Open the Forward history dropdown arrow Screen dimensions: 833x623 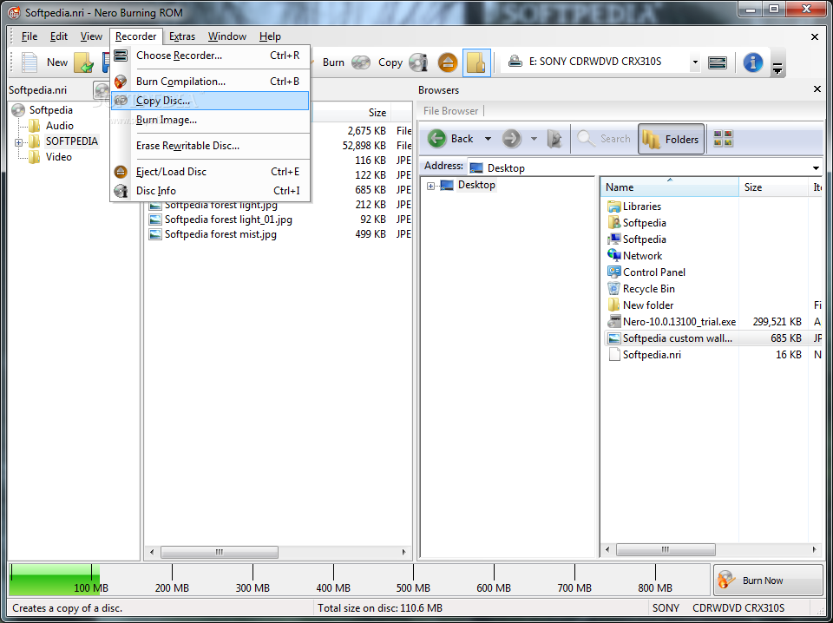[534, 139]
